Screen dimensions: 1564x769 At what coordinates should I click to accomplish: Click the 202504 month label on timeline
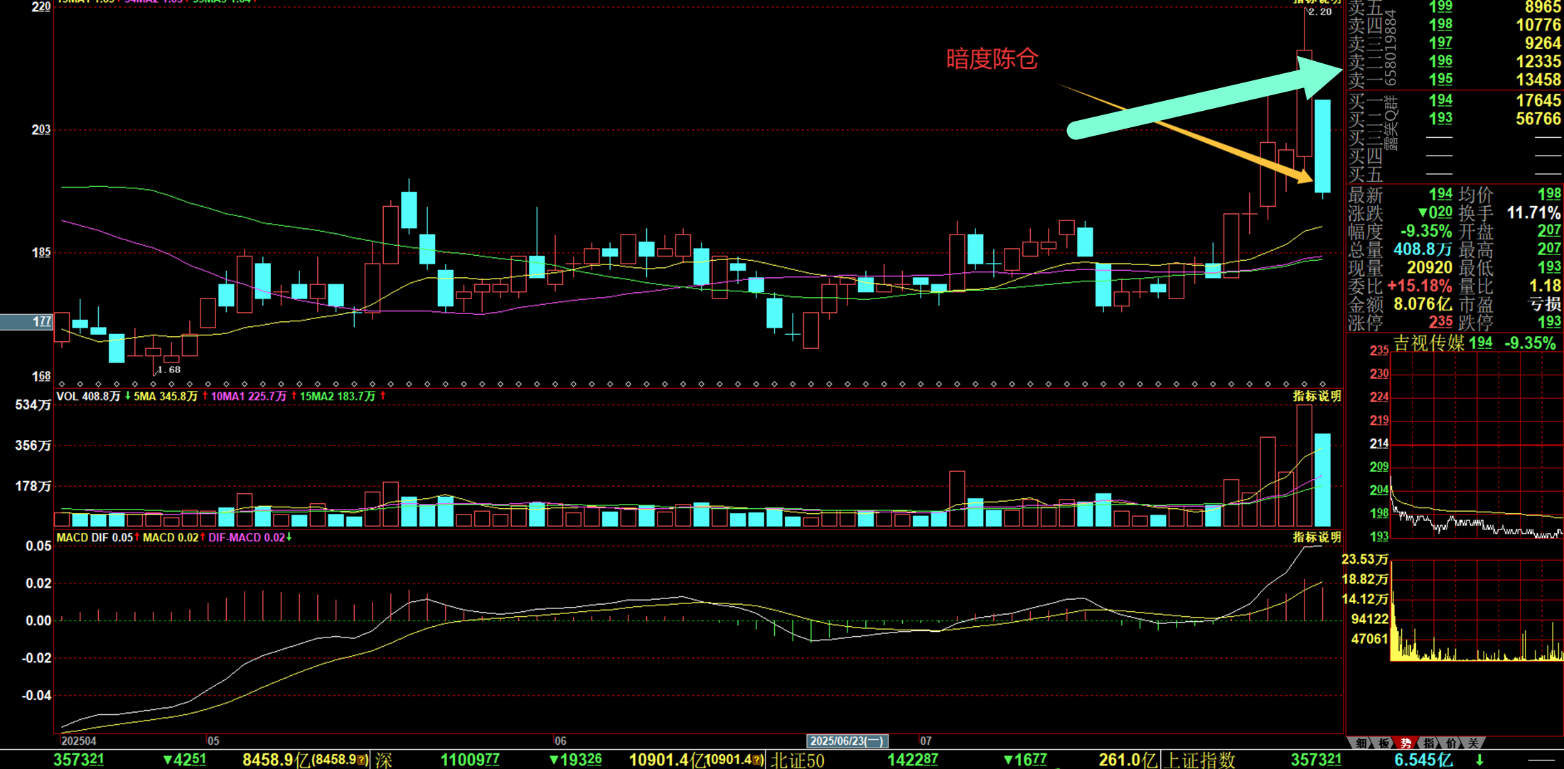(x=79, y=741)
